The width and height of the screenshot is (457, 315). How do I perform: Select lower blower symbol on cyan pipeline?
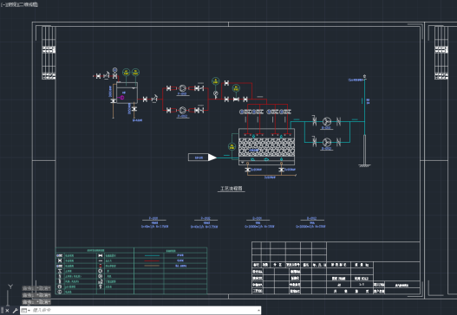pyautogui.click(x=327, y=142)
